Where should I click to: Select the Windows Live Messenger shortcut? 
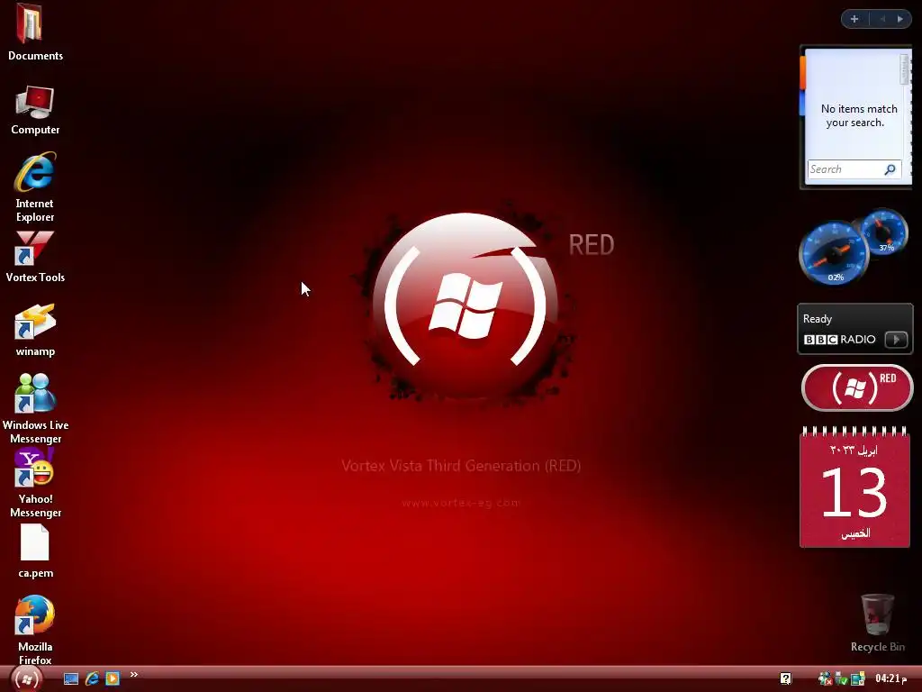coord(35,408)
